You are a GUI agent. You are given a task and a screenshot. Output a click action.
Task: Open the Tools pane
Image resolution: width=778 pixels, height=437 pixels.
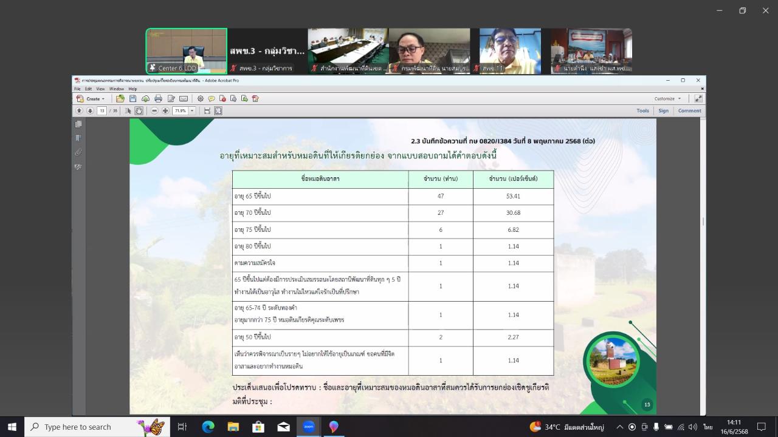[x=642, y=110]
